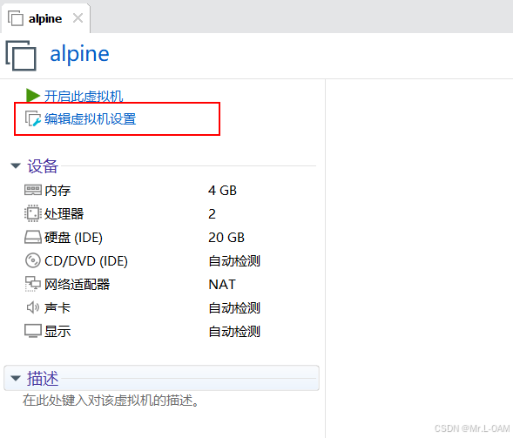Viewport: 513px width, 438px height.
Task: Open 编辑虚拟机设置 edit settings link
Action: coord(90,118)
